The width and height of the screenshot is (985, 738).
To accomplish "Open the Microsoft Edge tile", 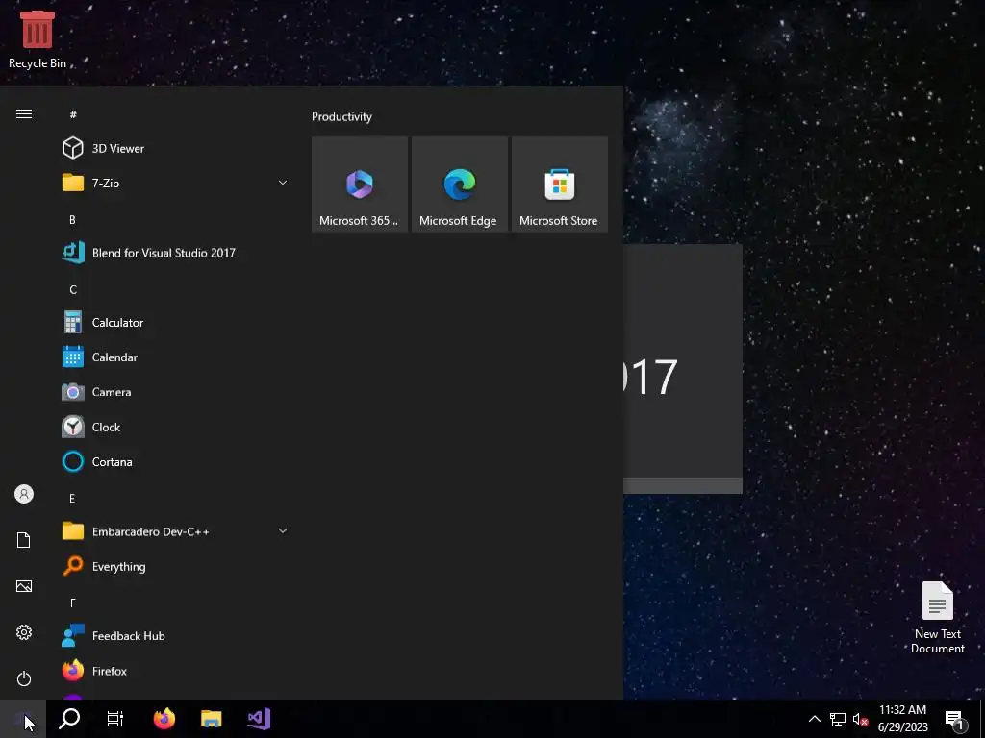I will 459,184.
